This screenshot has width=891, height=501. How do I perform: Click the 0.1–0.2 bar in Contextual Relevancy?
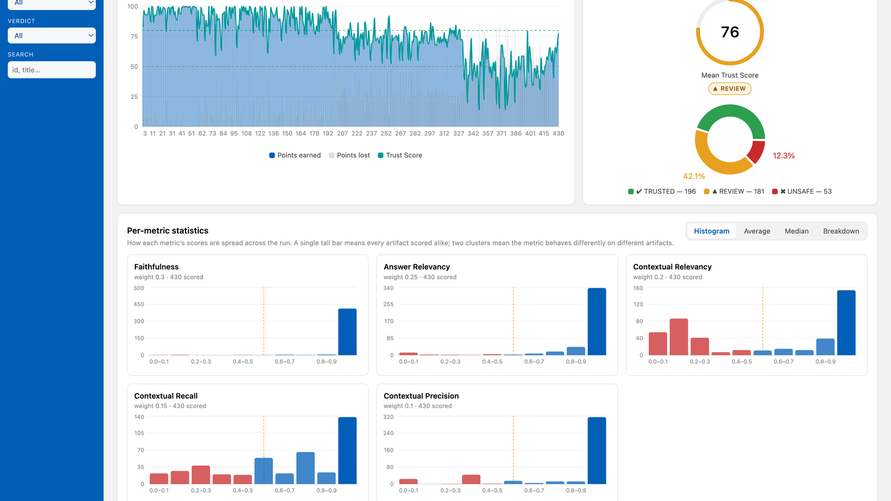[678, 337]
